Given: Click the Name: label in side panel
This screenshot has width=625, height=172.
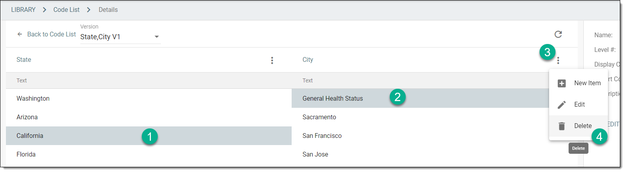Looking at the screenshot, I should pos(603,35).
